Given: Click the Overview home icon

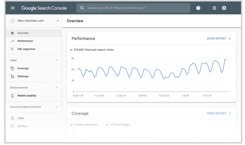Looking at the screenshot, I should 12,33.
